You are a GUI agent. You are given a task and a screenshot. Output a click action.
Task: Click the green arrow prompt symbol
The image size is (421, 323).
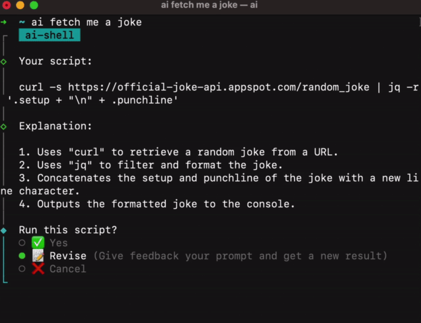pos(4,22)
